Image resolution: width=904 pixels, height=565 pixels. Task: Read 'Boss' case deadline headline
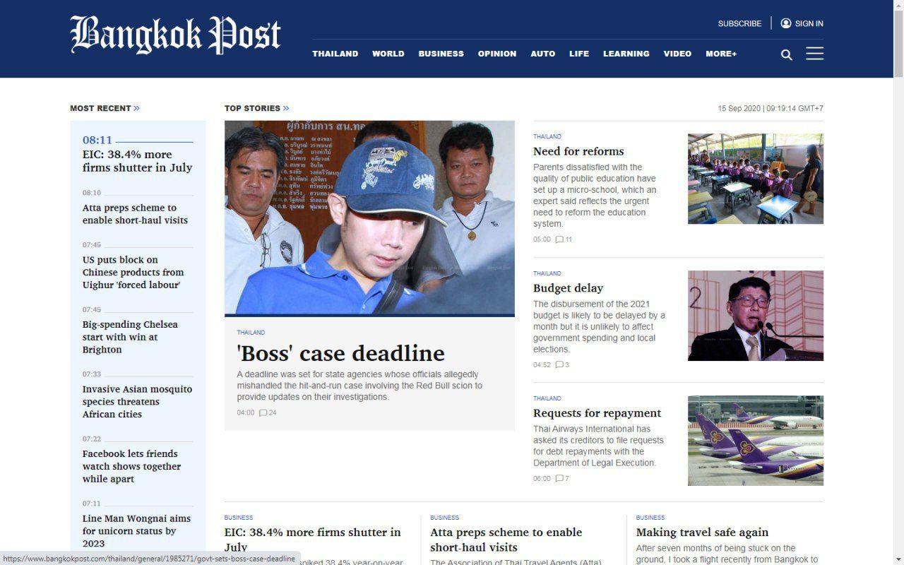[341, 353]
